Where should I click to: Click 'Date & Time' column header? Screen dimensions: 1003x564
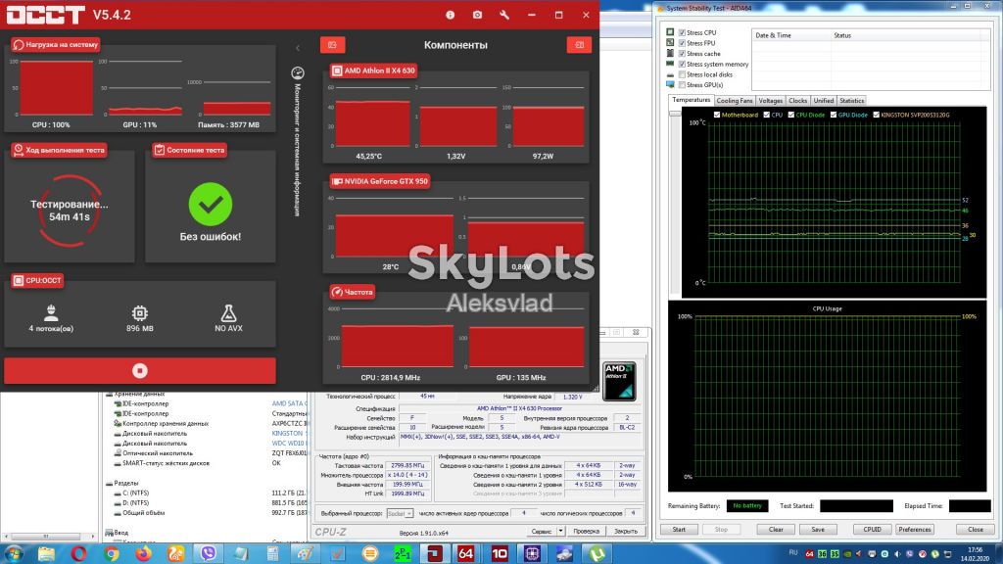click(x=791, y=36)
